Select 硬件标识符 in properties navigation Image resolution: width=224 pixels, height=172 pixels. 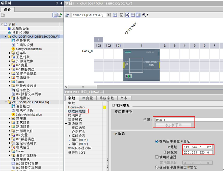point(77,152)
